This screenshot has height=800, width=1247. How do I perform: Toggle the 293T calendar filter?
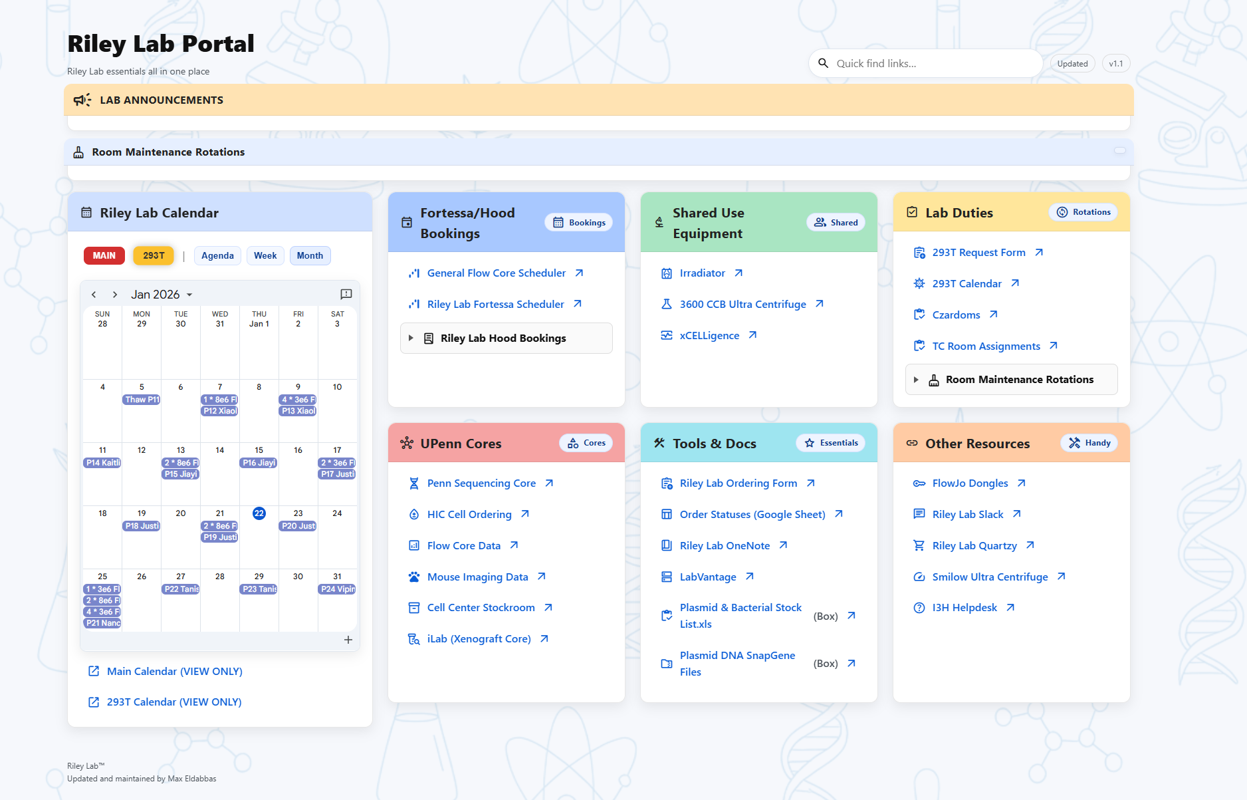[x=153, y=255]
